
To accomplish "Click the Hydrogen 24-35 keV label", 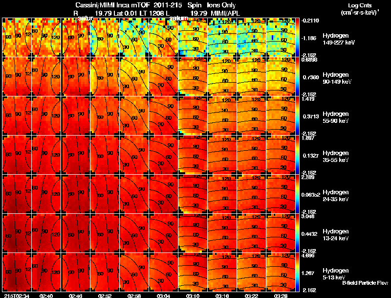I will (x=336, y=195).
